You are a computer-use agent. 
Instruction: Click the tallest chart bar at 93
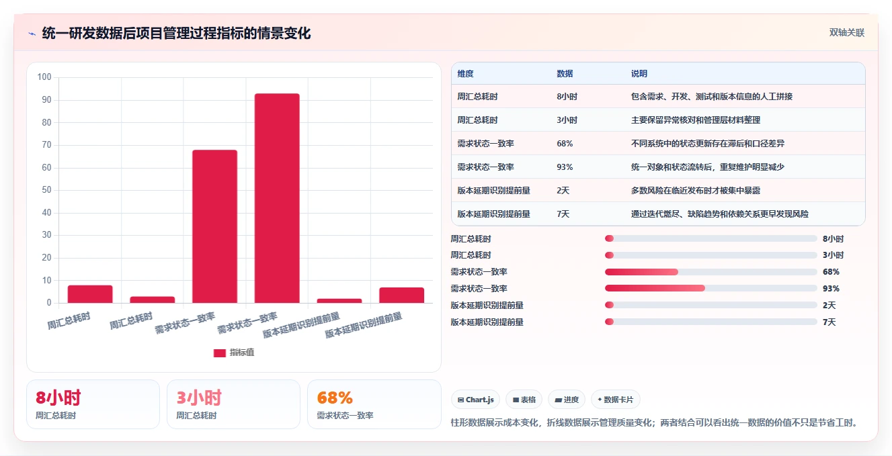(277, 198)
